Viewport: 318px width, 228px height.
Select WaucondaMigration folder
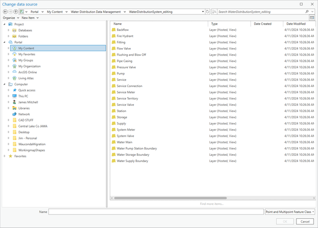pos(32,144)
